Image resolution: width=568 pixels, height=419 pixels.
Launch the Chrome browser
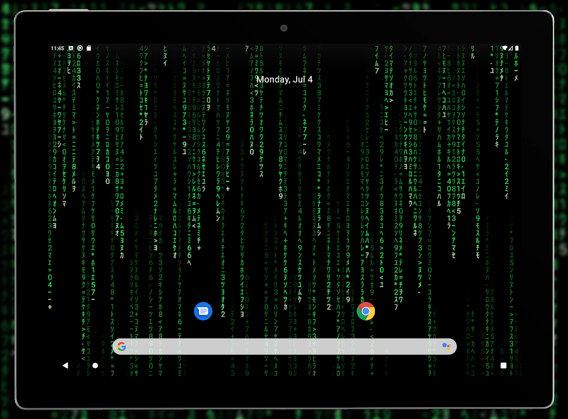pos(365,311)
